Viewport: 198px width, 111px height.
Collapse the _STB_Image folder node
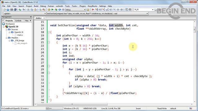click(x=10, y=40)
